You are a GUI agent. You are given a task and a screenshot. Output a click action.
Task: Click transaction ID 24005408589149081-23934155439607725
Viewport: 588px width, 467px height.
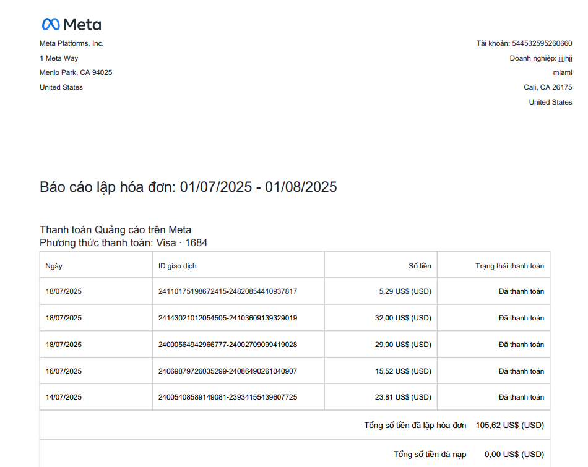pyautogui.click(x=228, y=397)
